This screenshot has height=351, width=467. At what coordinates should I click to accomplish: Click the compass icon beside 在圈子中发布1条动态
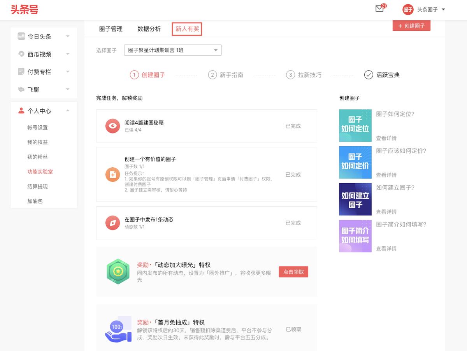pyautogui.click(x=112, y=223)
